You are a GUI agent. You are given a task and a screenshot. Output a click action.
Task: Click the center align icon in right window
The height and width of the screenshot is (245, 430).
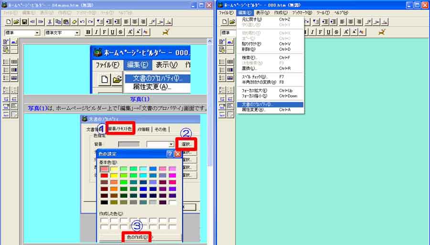(350, 22)
